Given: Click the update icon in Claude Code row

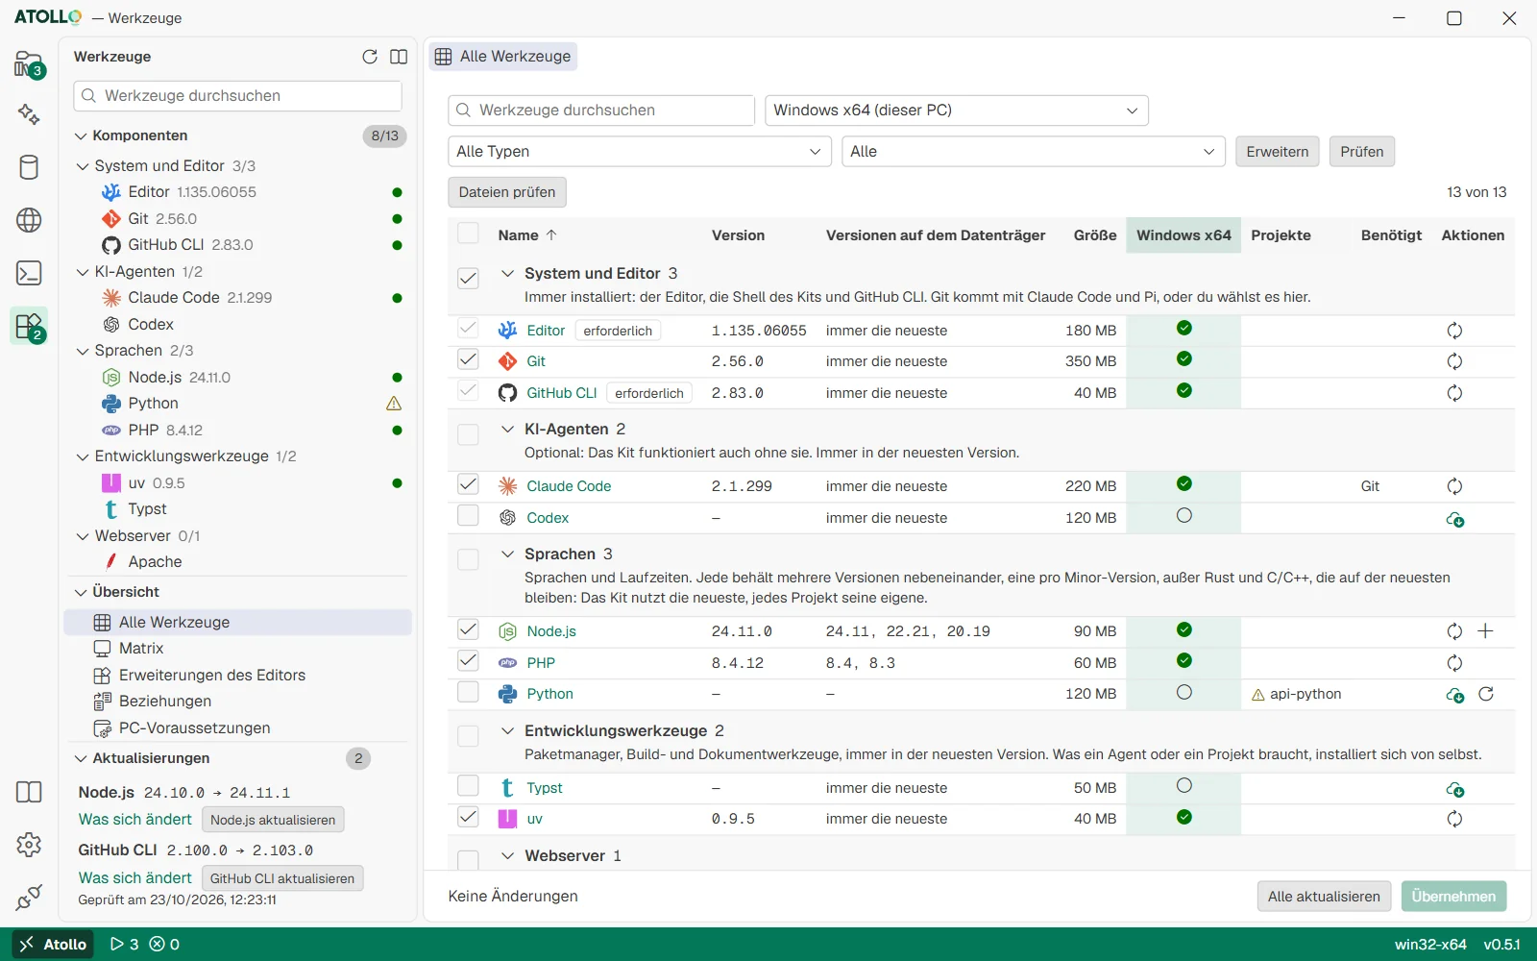Looking at the screenshot, I should click(x=1454, y=486).
